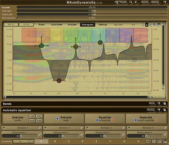Select preset slot B
Screen dimensions: 169x145
click(55, 141)
